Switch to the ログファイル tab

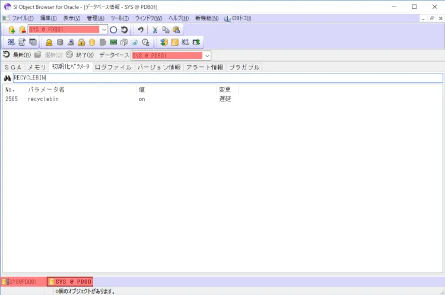click(113, 68)
